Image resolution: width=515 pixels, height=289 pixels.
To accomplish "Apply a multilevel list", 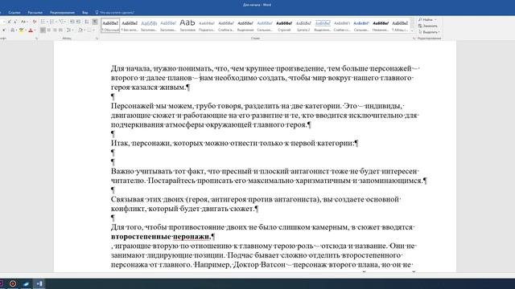I will pyautogui.click(x=61, y=22).
